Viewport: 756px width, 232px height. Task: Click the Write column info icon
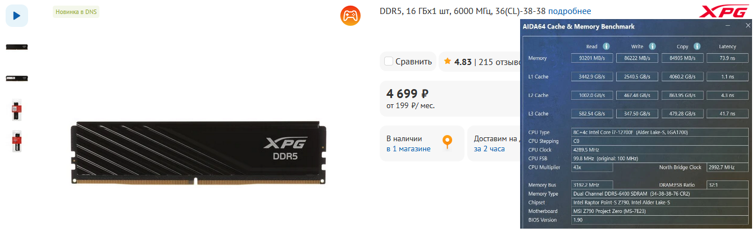(653, 47)
